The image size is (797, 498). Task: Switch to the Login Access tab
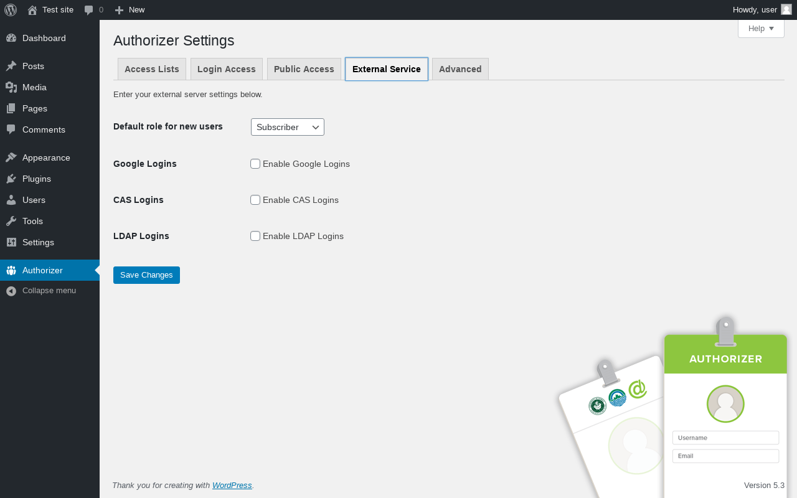coord(227,69)
